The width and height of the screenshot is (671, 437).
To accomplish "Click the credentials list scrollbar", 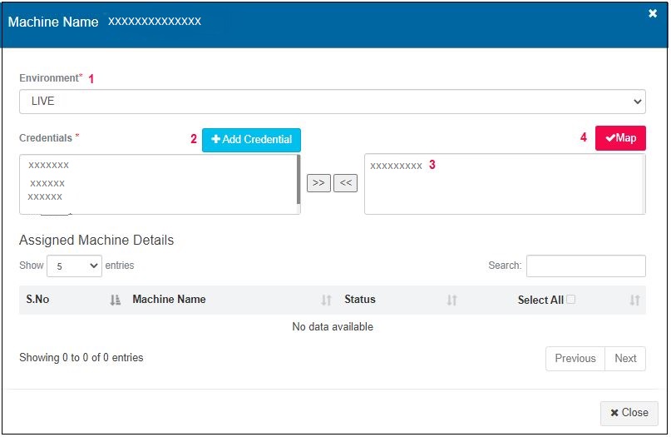I will tap(298, 180).
